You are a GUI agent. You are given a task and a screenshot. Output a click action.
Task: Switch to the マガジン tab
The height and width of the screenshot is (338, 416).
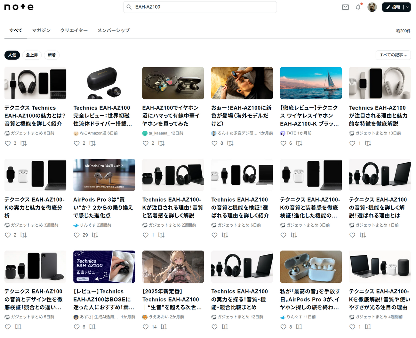coord(41,30)
